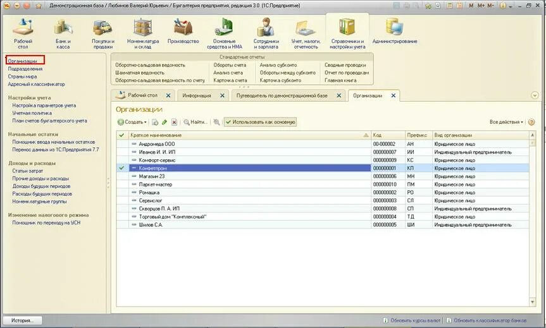The height and width of the screenshot is (328, 546).
Task: Close the Путеводитель tab
Action: [339, 95]
